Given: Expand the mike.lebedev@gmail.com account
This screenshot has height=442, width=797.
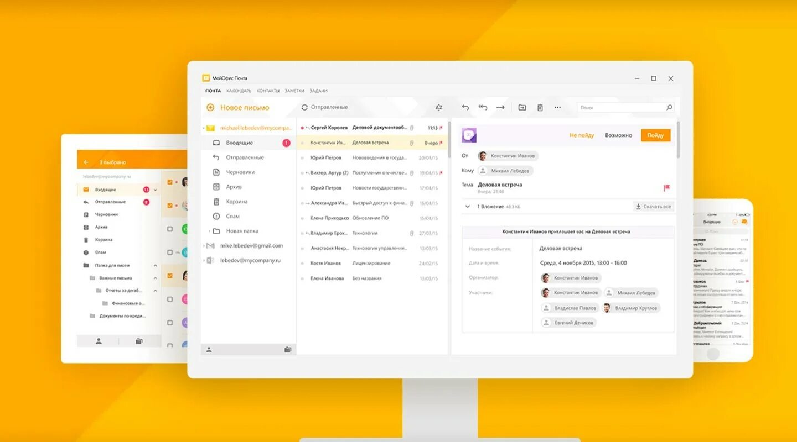Looking at the screenshot, I should [x=204, y=246].
